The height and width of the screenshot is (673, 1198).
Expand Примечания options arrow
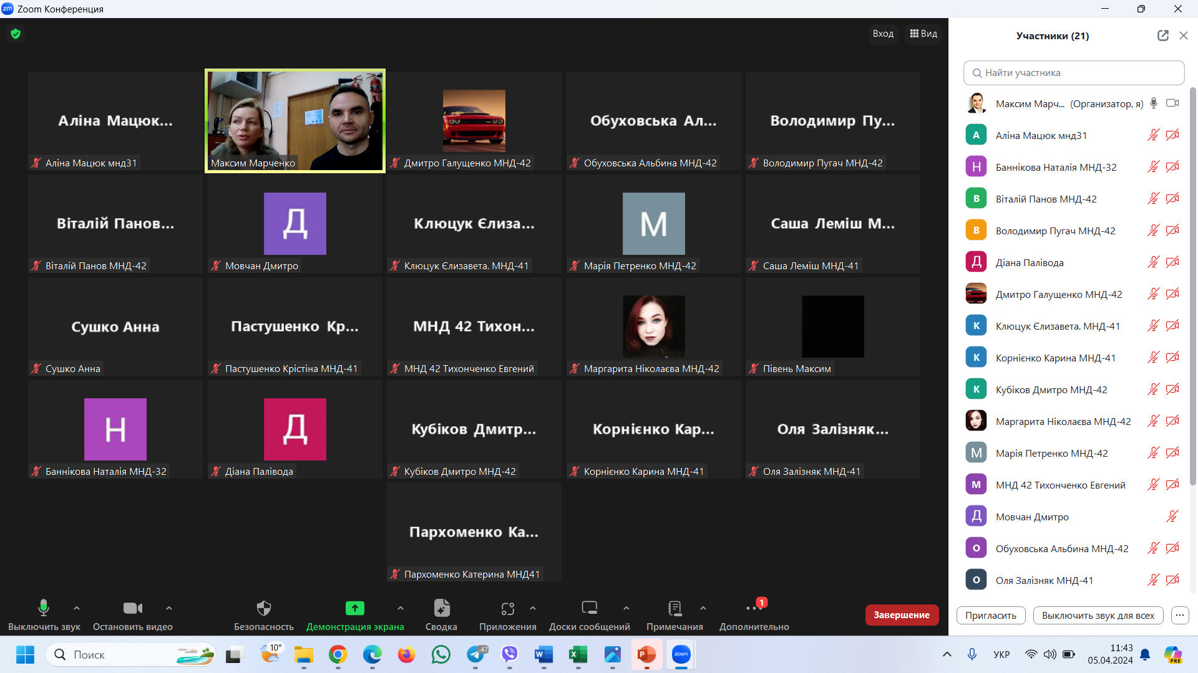[703, 608]
